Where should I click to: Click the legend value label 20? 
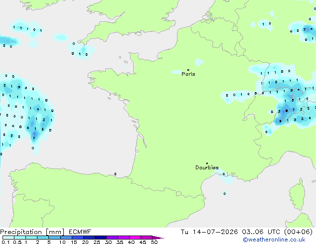click(85, 242)
